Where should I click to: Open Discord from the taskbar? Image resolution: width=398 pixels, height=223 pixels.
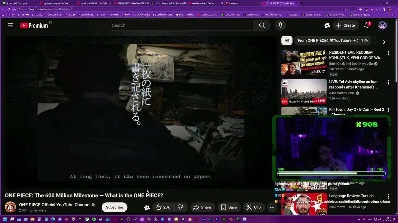(60, 219)
